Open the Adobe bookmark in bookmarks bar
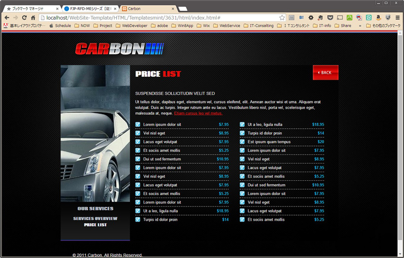Screen dimensions: 404x258 24,26
